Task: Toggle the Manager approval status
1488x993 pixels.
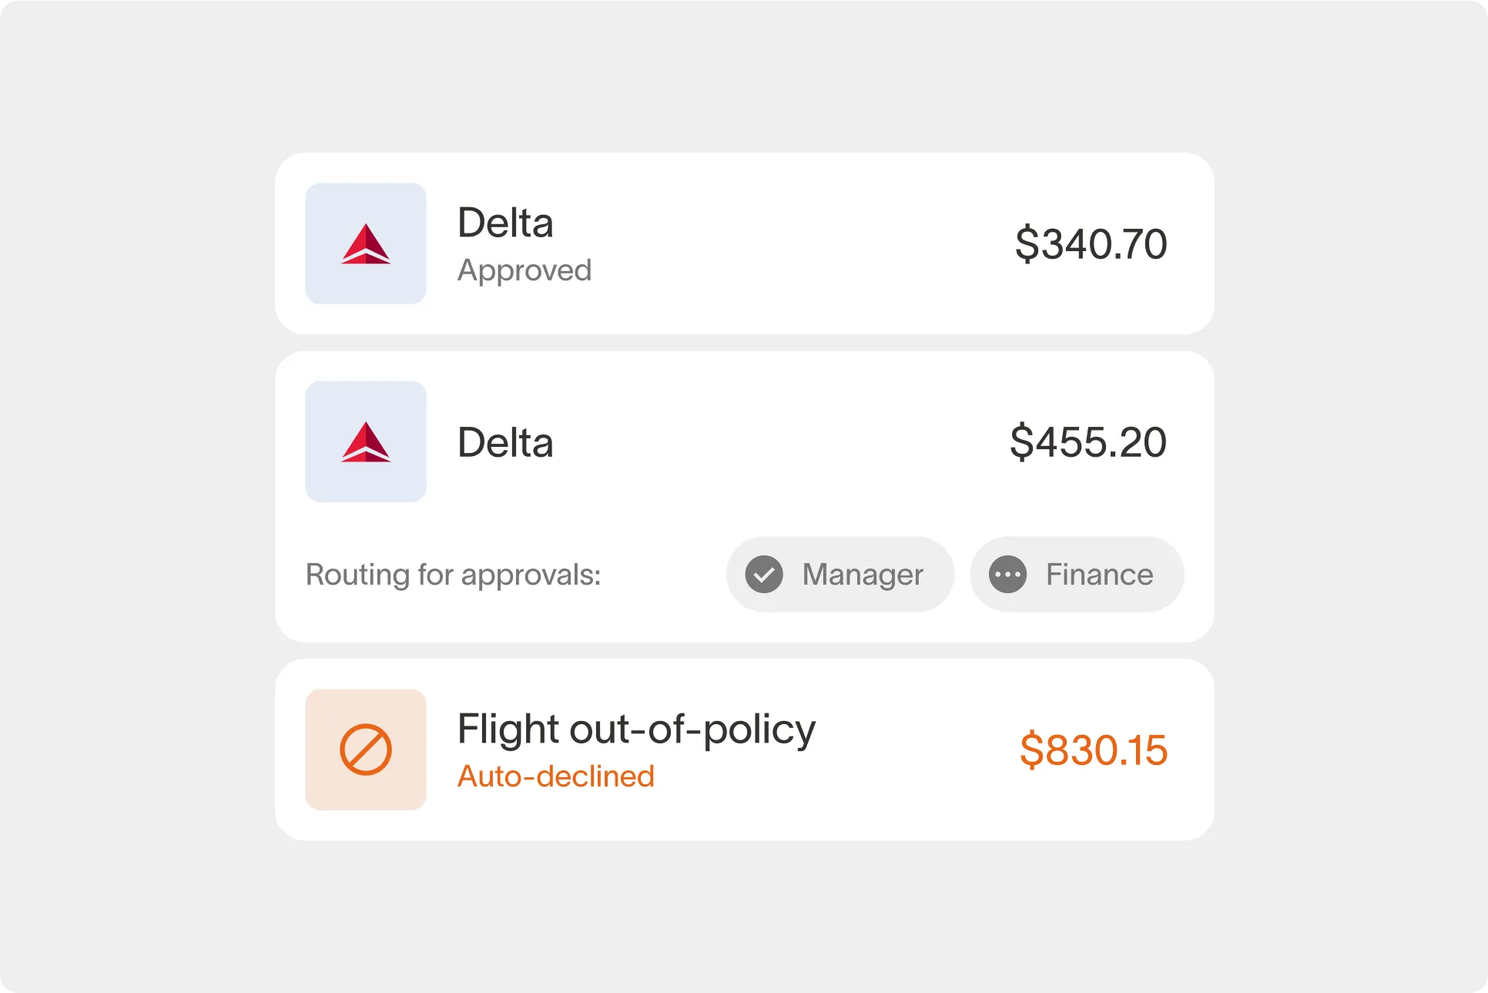Action: pos(840,574)
